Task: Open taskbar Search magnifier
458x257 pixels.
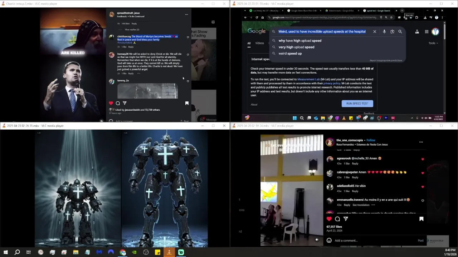Action: pos(17,252)
